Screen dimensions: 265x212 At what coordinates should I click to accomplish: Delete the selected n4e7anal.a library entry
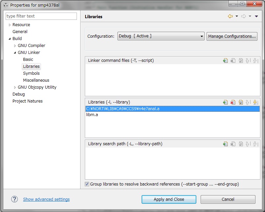click(x=233, y=102)
